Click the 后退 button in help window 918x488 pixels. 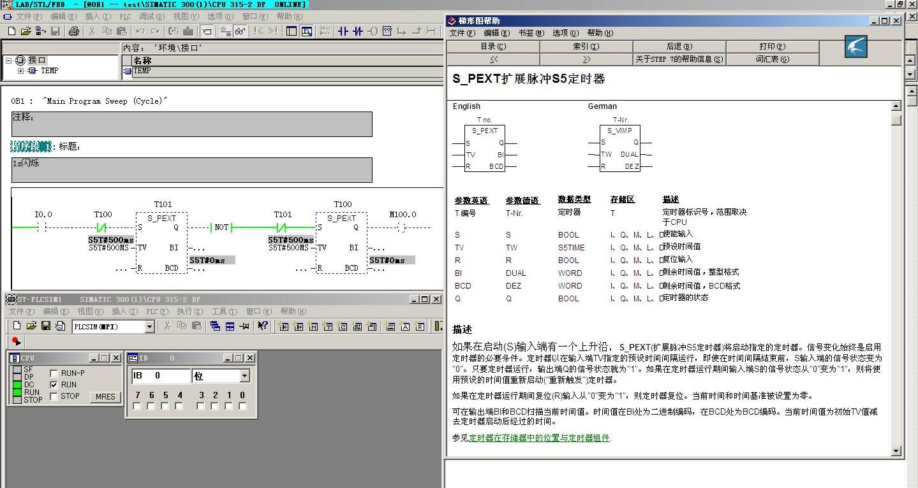[x=679, y=47]
